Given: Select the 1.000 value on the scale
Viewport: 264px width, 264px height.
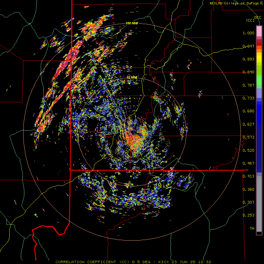Looking at the screenshot, I should click(248, 33).
